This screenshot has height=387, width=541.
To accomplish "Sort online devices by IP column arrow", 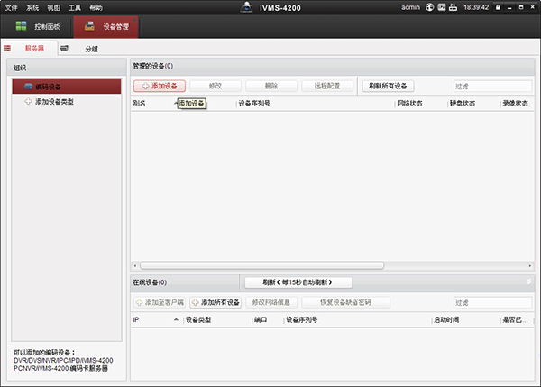I will [x=176, y=319].
